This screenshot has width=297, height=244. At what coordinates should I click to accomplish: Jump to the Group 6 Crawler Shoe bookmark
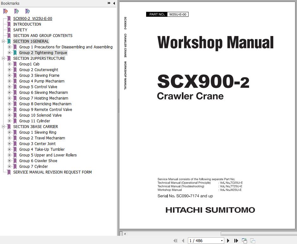coord(38,161)
